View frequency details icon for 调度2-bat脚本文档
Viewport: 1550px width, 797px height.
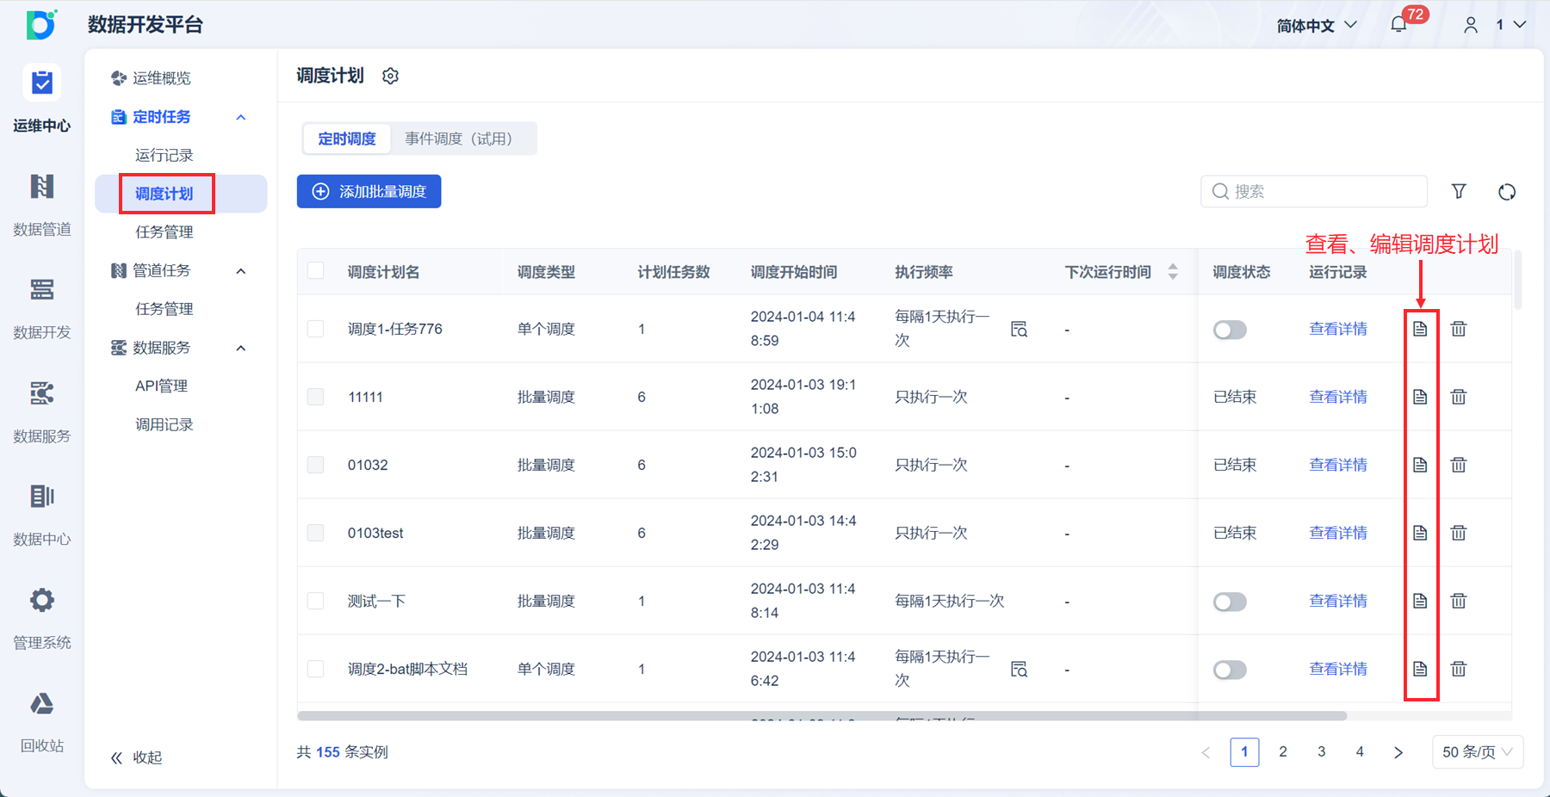coord(1020,669)
